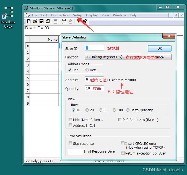Click the Save toolbar icon
This screenshot has width=187, height=175.
(41, 21)
